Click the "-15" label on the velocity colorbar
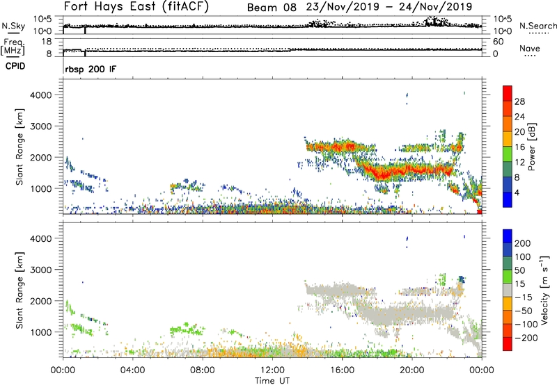Image resolution: width=557 pixels, height=385 pixels. [x=524, y=297]
